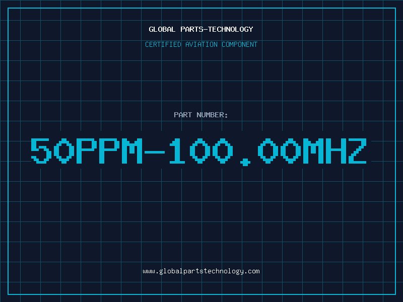Click the GLOBAL PARTS-TECHNOLOGY heading
Image resolution: width=403 pixels, height=302 pixels.
(x=201, y=29)
